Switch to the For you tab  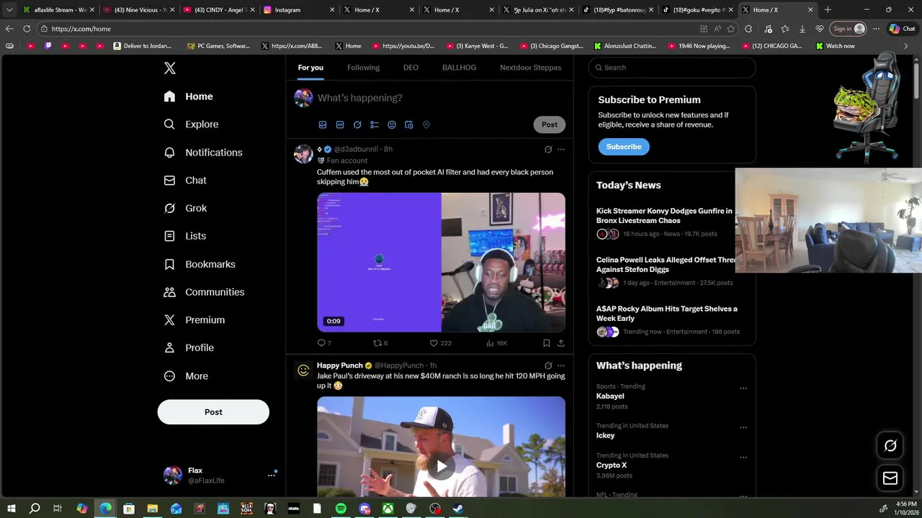pos(310,68)
